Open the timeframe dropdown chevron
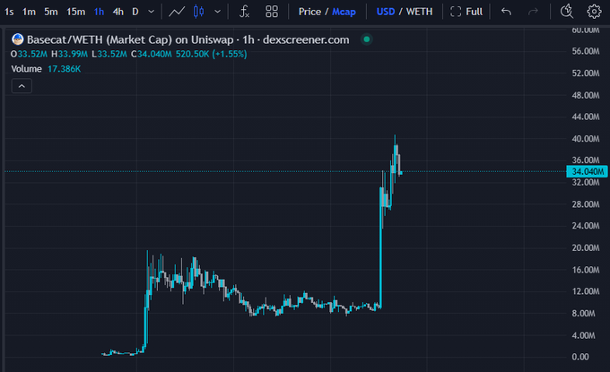Image resolution: width=610 pixels, height=372 pixels. 152,12
